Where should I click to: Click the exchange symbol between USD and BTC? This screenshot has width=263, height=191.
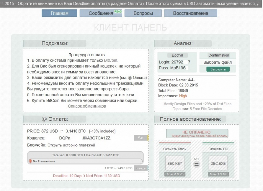[x=61, y=131]
